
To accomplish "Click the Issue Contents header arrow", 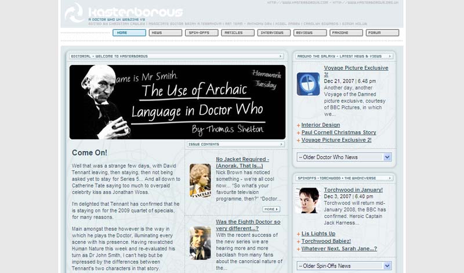I will coord(281,145).
